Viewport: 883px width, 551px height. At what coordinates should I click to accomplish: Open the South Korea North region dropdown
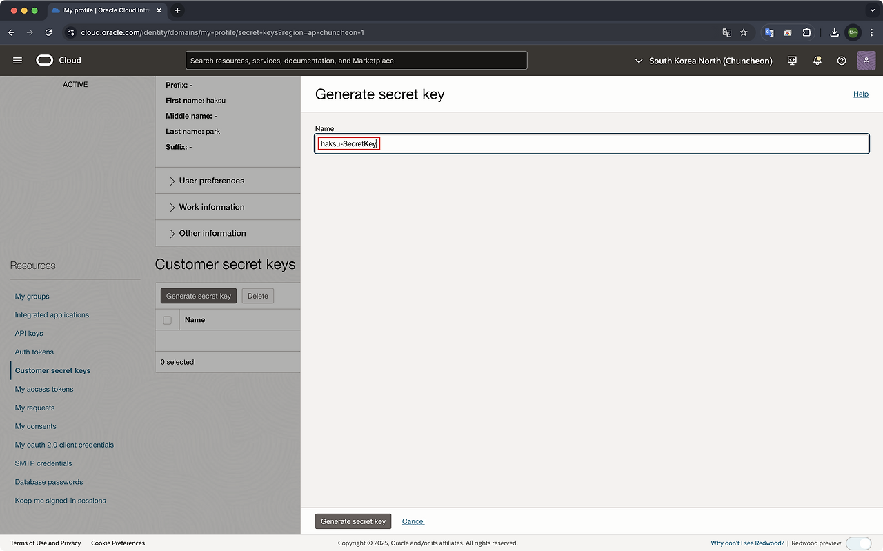click(x=703, y=61)
